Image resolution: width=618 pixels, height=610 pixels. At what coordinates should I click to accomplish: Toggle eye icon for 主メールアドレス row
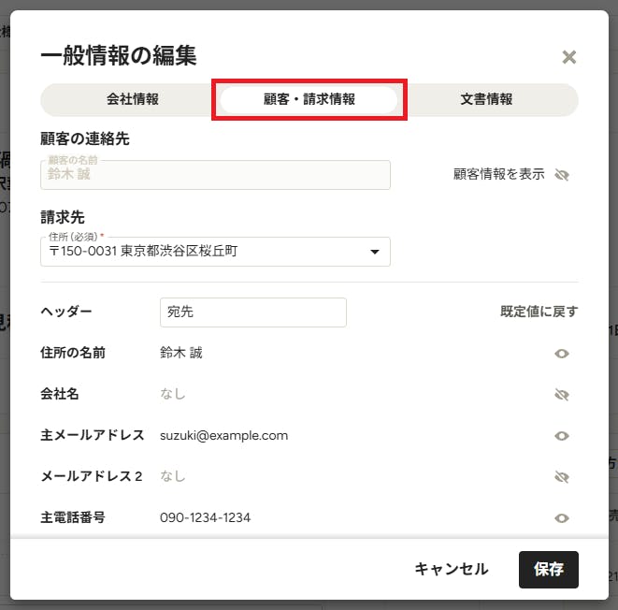[562, 436]
